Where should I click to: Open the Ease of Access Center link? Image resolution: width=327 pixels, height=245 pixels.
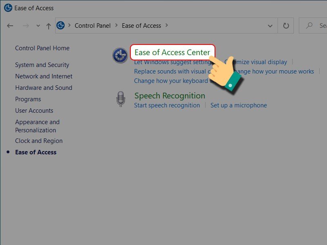tap(172, 52)
